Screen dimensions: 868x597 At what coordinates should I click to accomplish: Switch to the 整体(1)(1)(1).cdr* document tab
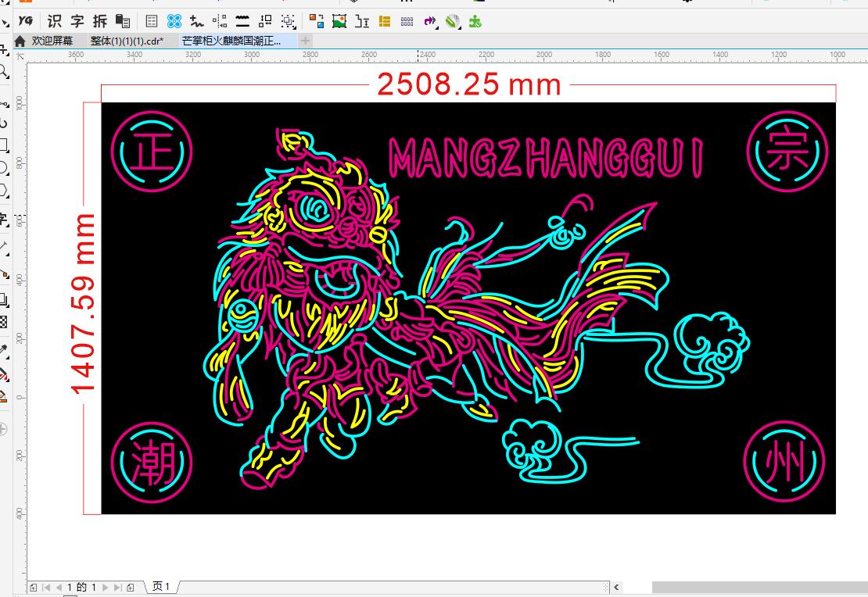click(x=127, y=41)
